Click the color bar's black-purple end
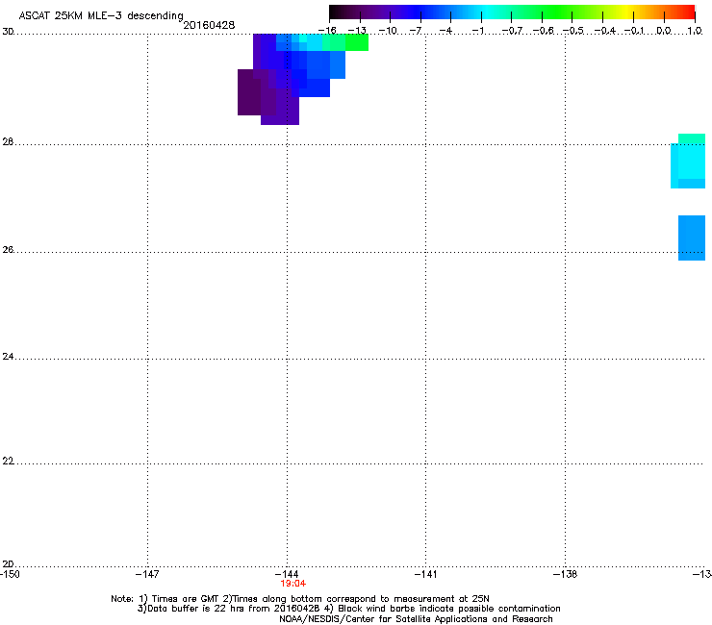 [x=345, y=12]
